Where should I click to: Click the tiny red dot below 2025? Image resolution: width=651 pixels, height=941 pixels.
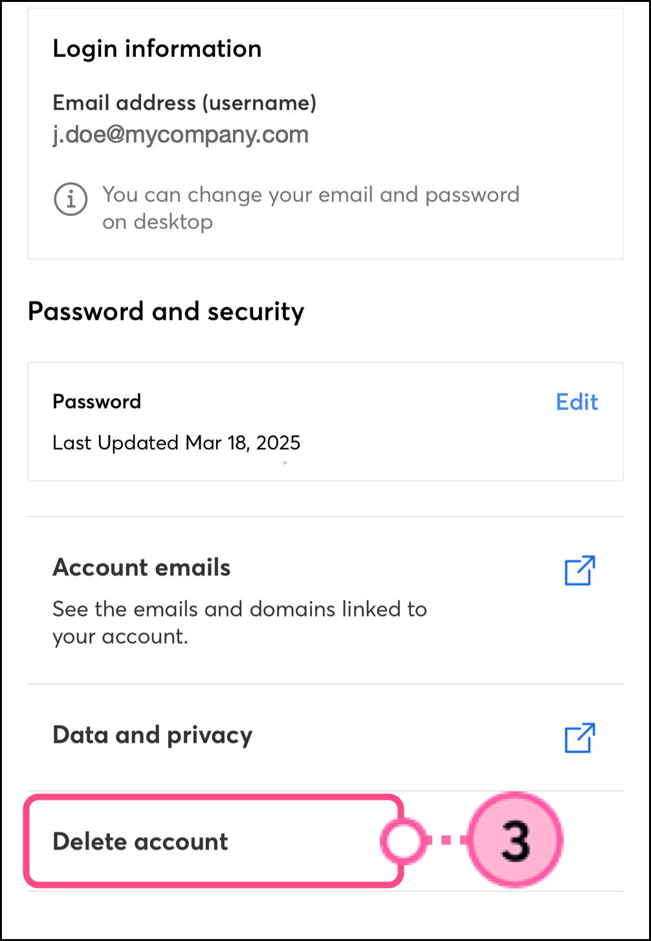point(285,462)
